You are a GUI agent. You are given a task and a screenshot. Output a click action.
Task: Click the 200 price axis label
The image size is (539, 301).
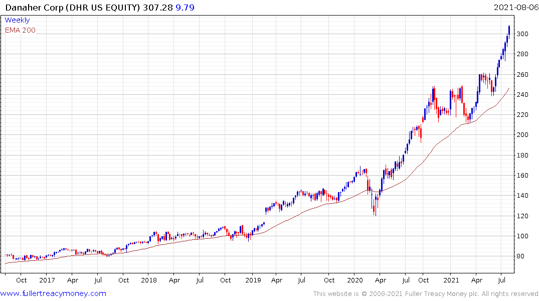tap(522, 135)
